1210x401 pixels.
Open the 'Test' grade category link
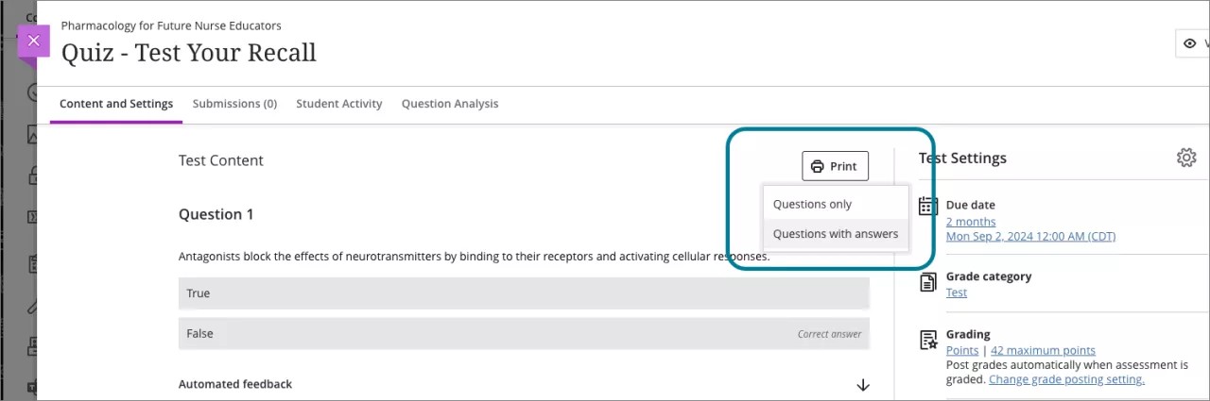(956, 292)
